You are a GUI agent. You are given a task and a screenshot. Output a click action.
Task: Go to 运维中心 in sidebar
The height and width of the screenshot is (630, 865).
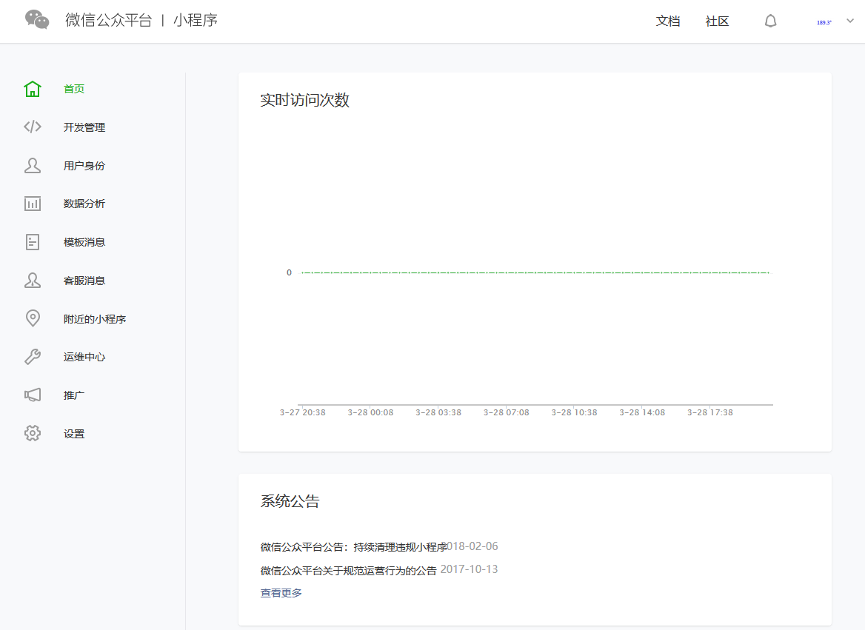coord(84,357)
